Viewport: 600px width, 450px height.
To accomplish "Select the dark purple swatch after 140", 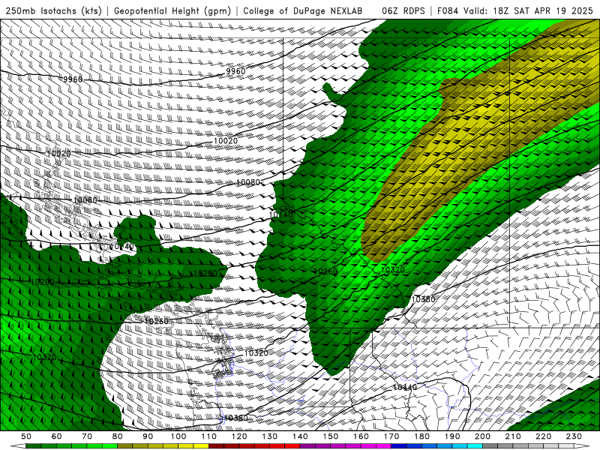I will pyautogui.click(x=307, y=446).
